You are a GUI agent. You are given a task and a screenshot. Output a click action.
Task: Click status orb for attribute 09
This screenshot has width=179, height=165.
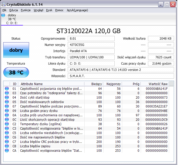pos(7,111)
